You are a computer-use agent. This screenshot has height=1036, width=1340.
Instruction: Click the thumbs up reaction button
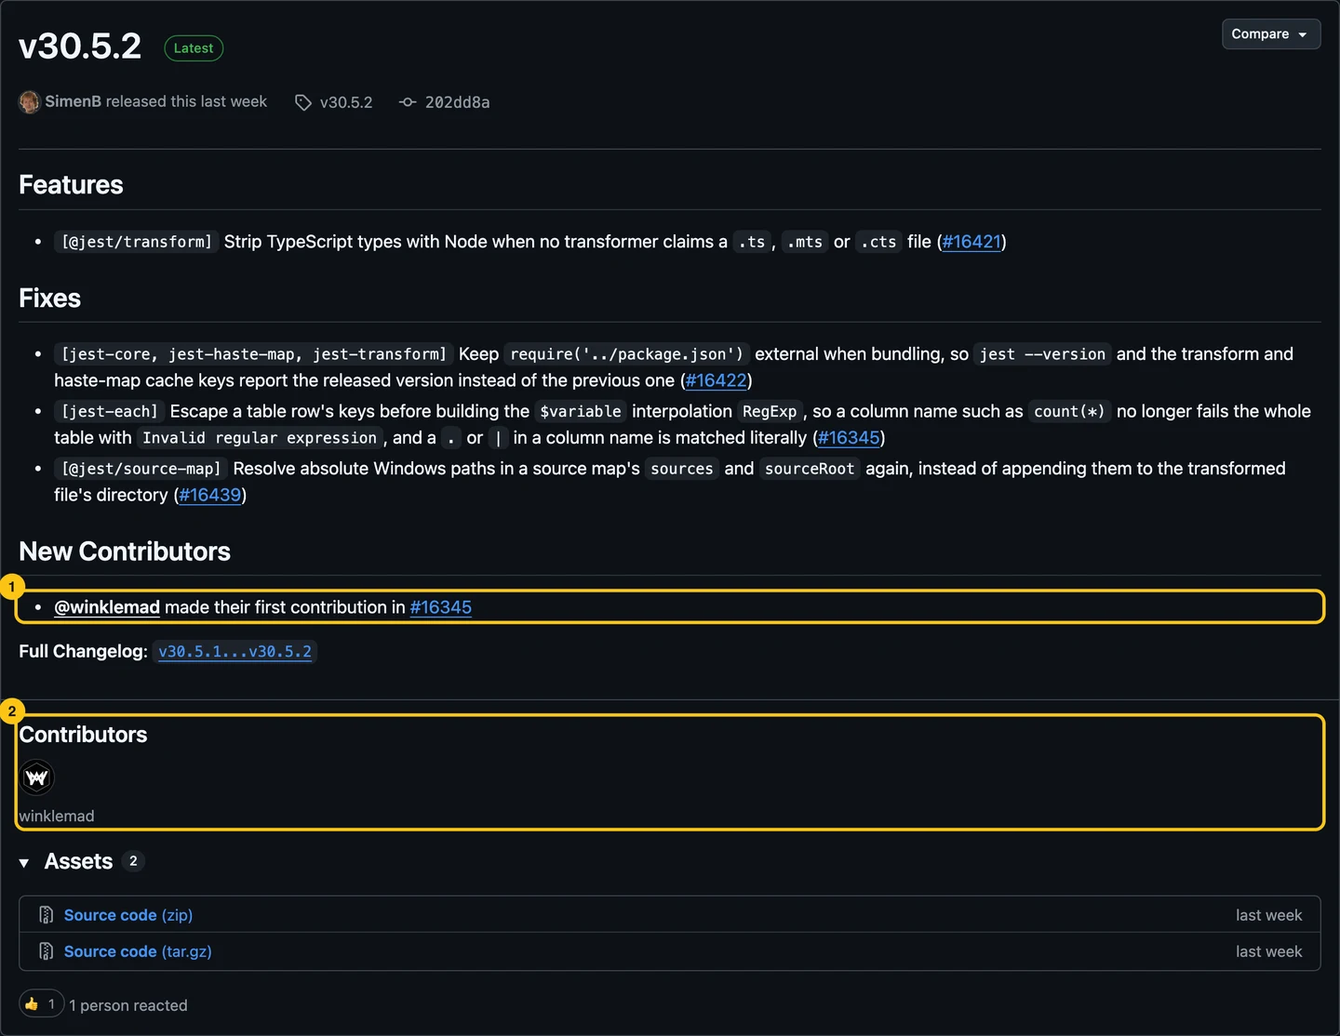[41, 1003]
